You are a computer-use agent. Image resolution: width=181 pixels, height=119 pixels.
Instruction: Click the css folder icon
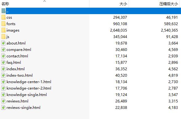click(3, 17)
